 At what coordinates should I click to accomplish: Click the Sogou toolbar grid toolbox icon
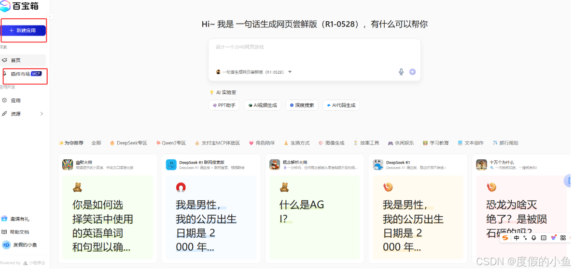(x=563, y=238)
